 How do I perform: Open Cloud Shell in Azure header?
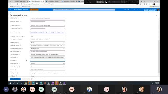[x=125, y=10]
